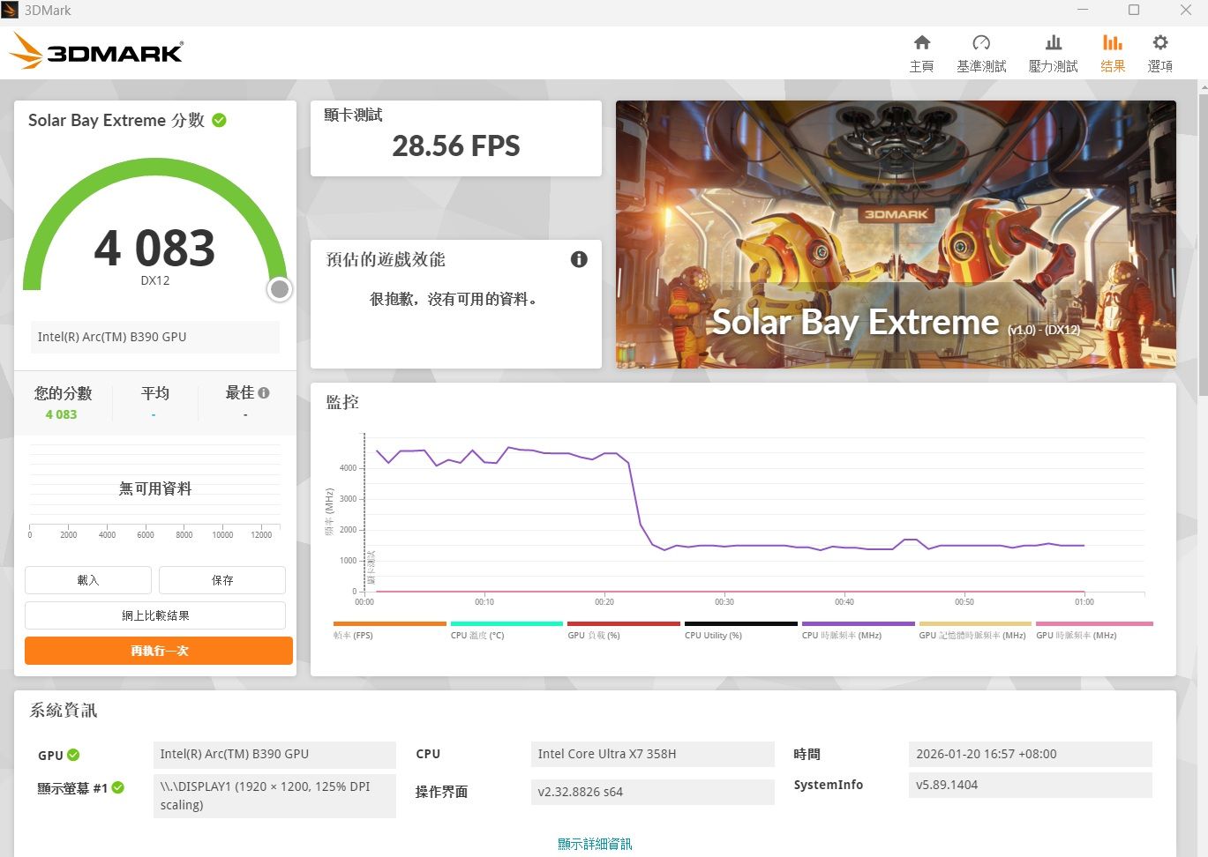Click the DX12 label under the gauge score
This screenshot has height=857, width=1208.
pyautogui.click(x=155, y=280)
